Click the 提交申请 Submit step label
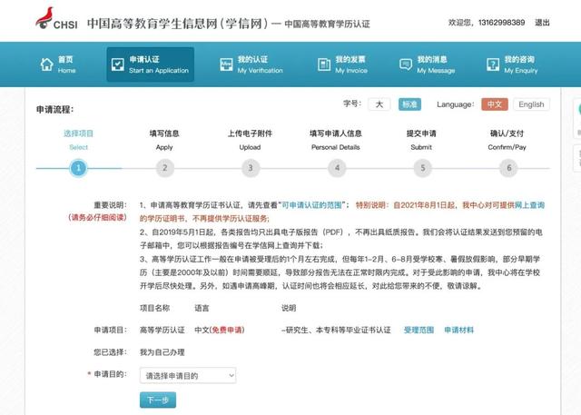The width and height of the screenshot is (581, 415). (x=421, y=140)
